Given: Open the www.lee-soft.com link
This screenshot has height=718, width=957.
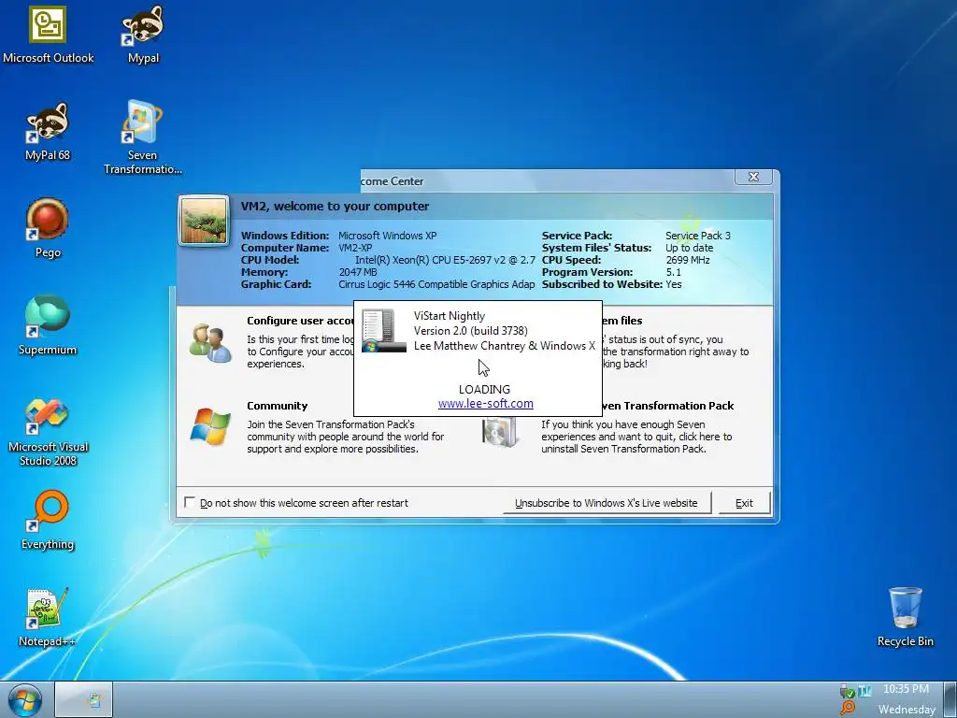Looking at the screenshot, I should [486, 404].
